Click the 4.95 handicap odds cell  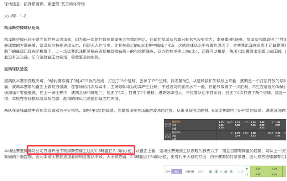(x=259, y=175)
